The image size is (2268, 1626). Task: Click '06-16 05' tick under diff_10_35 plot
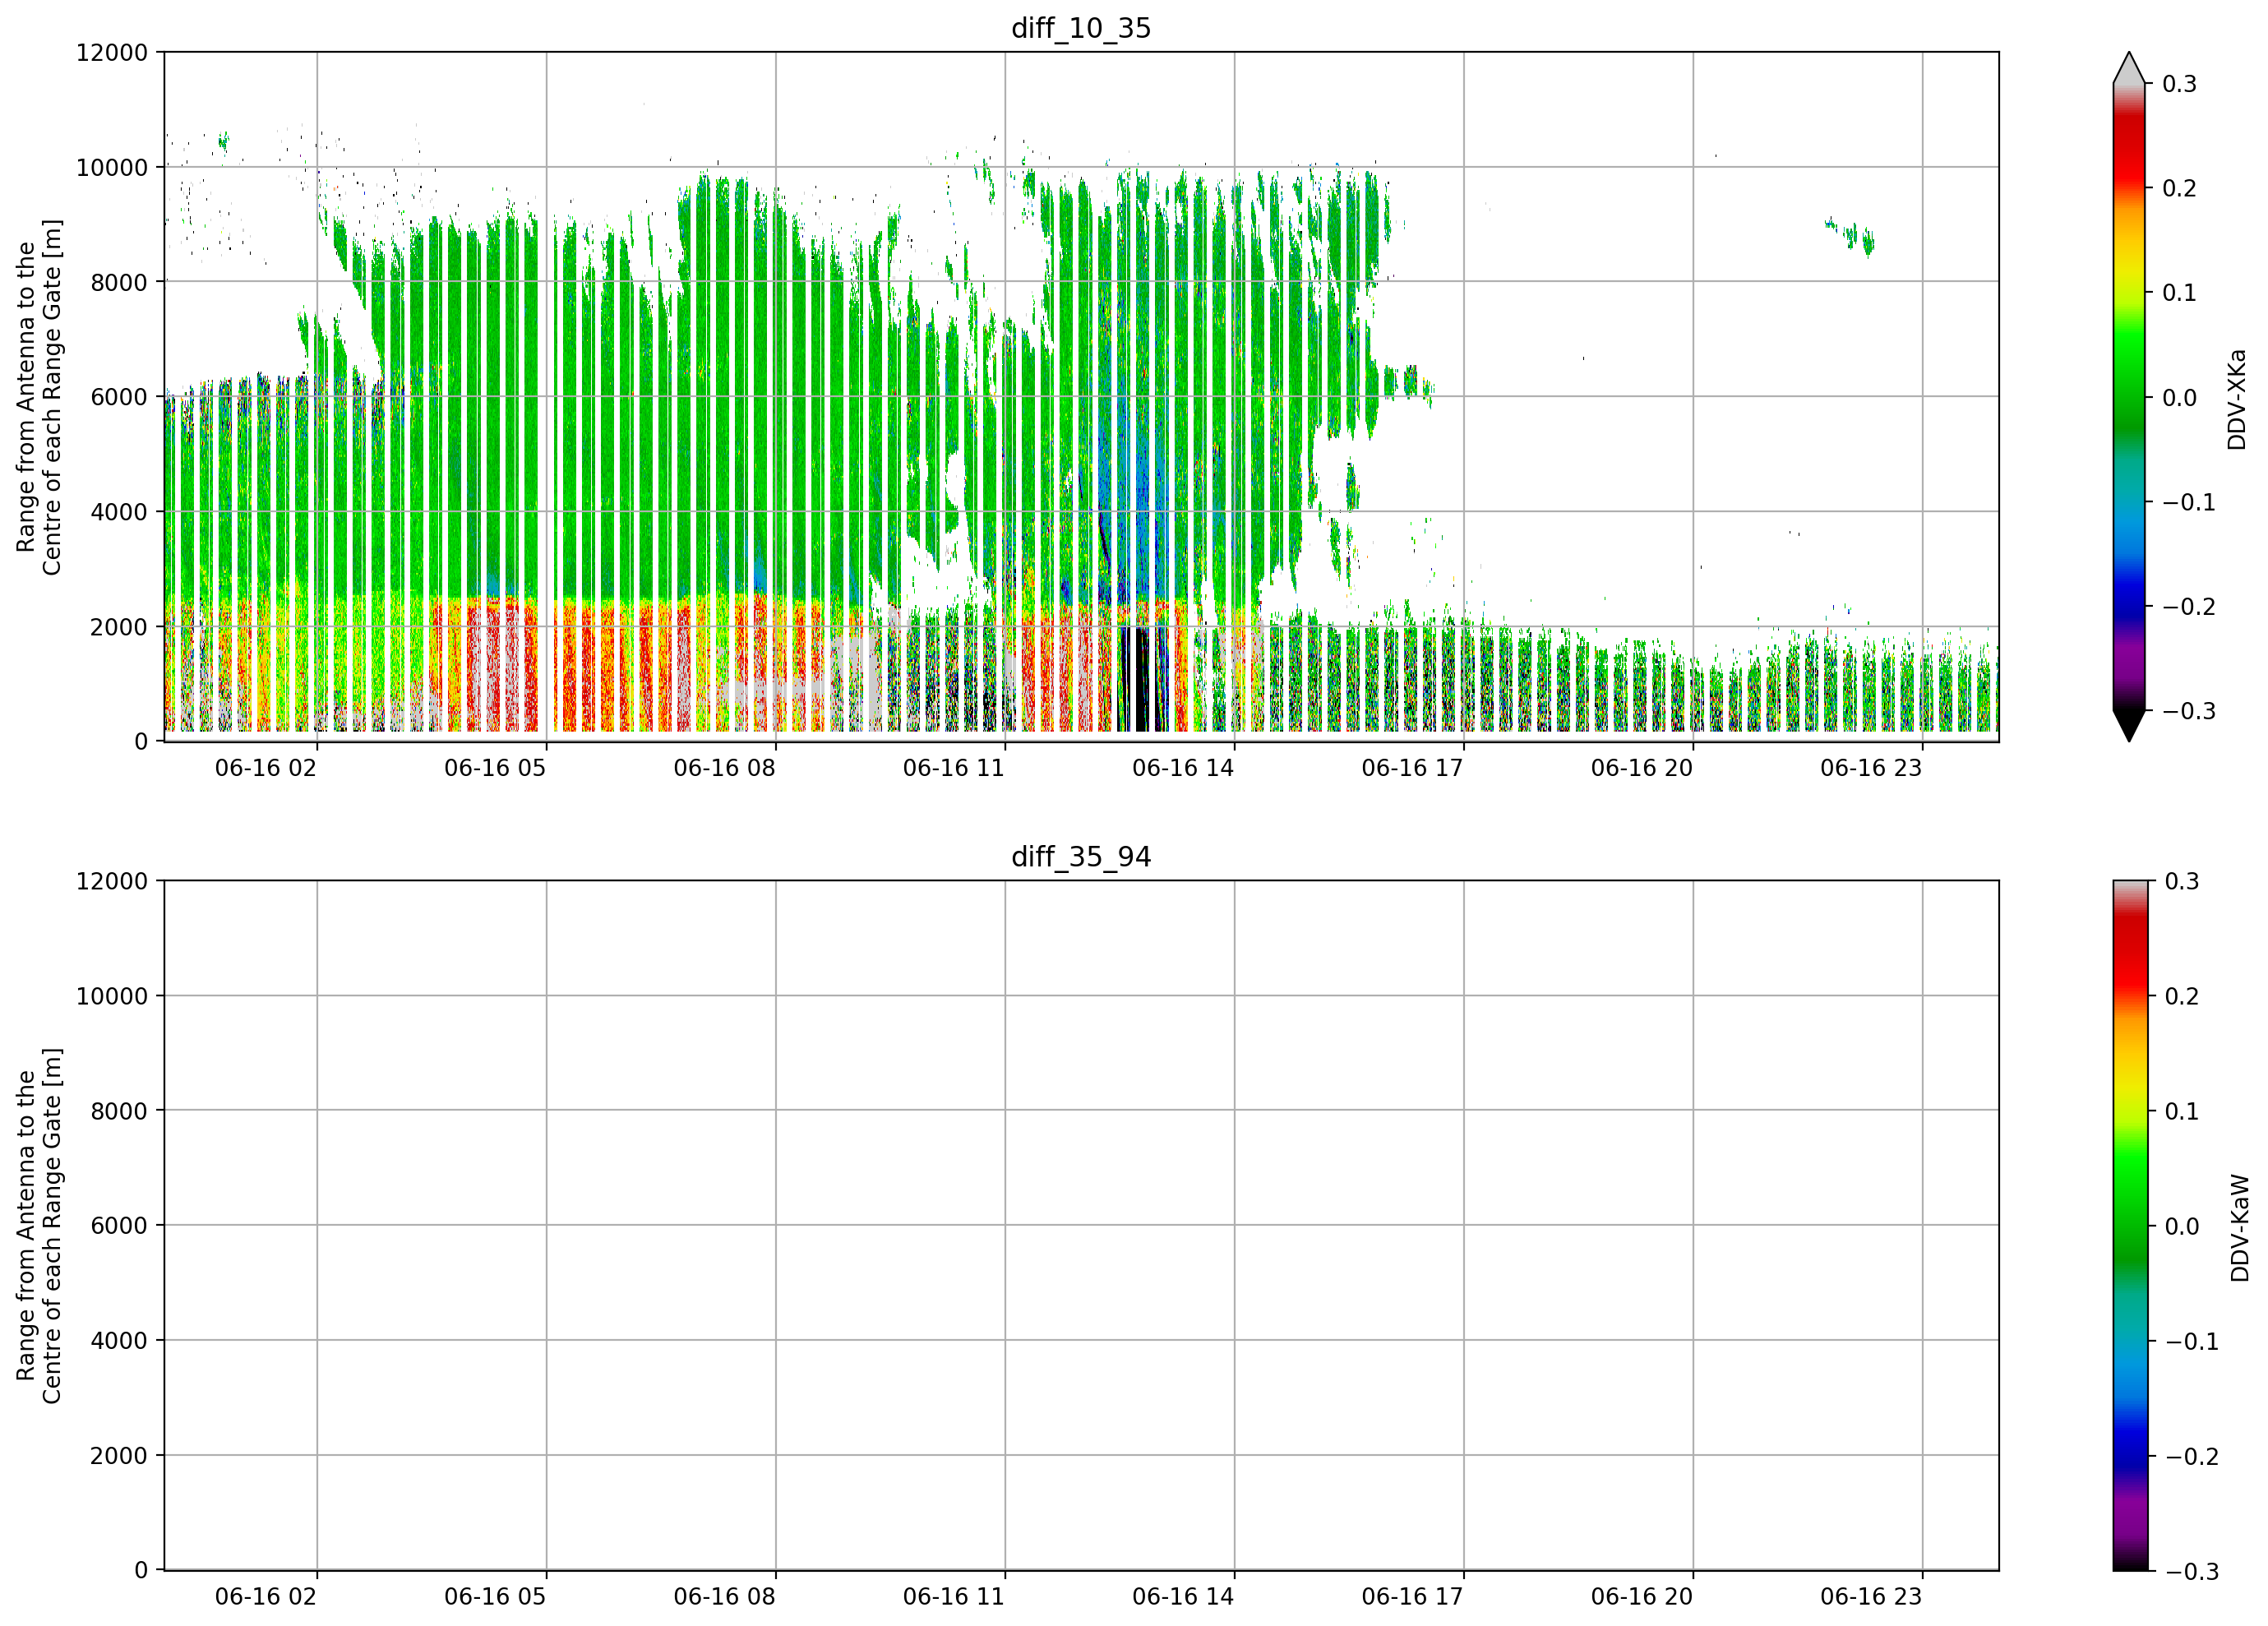(495, 768)
